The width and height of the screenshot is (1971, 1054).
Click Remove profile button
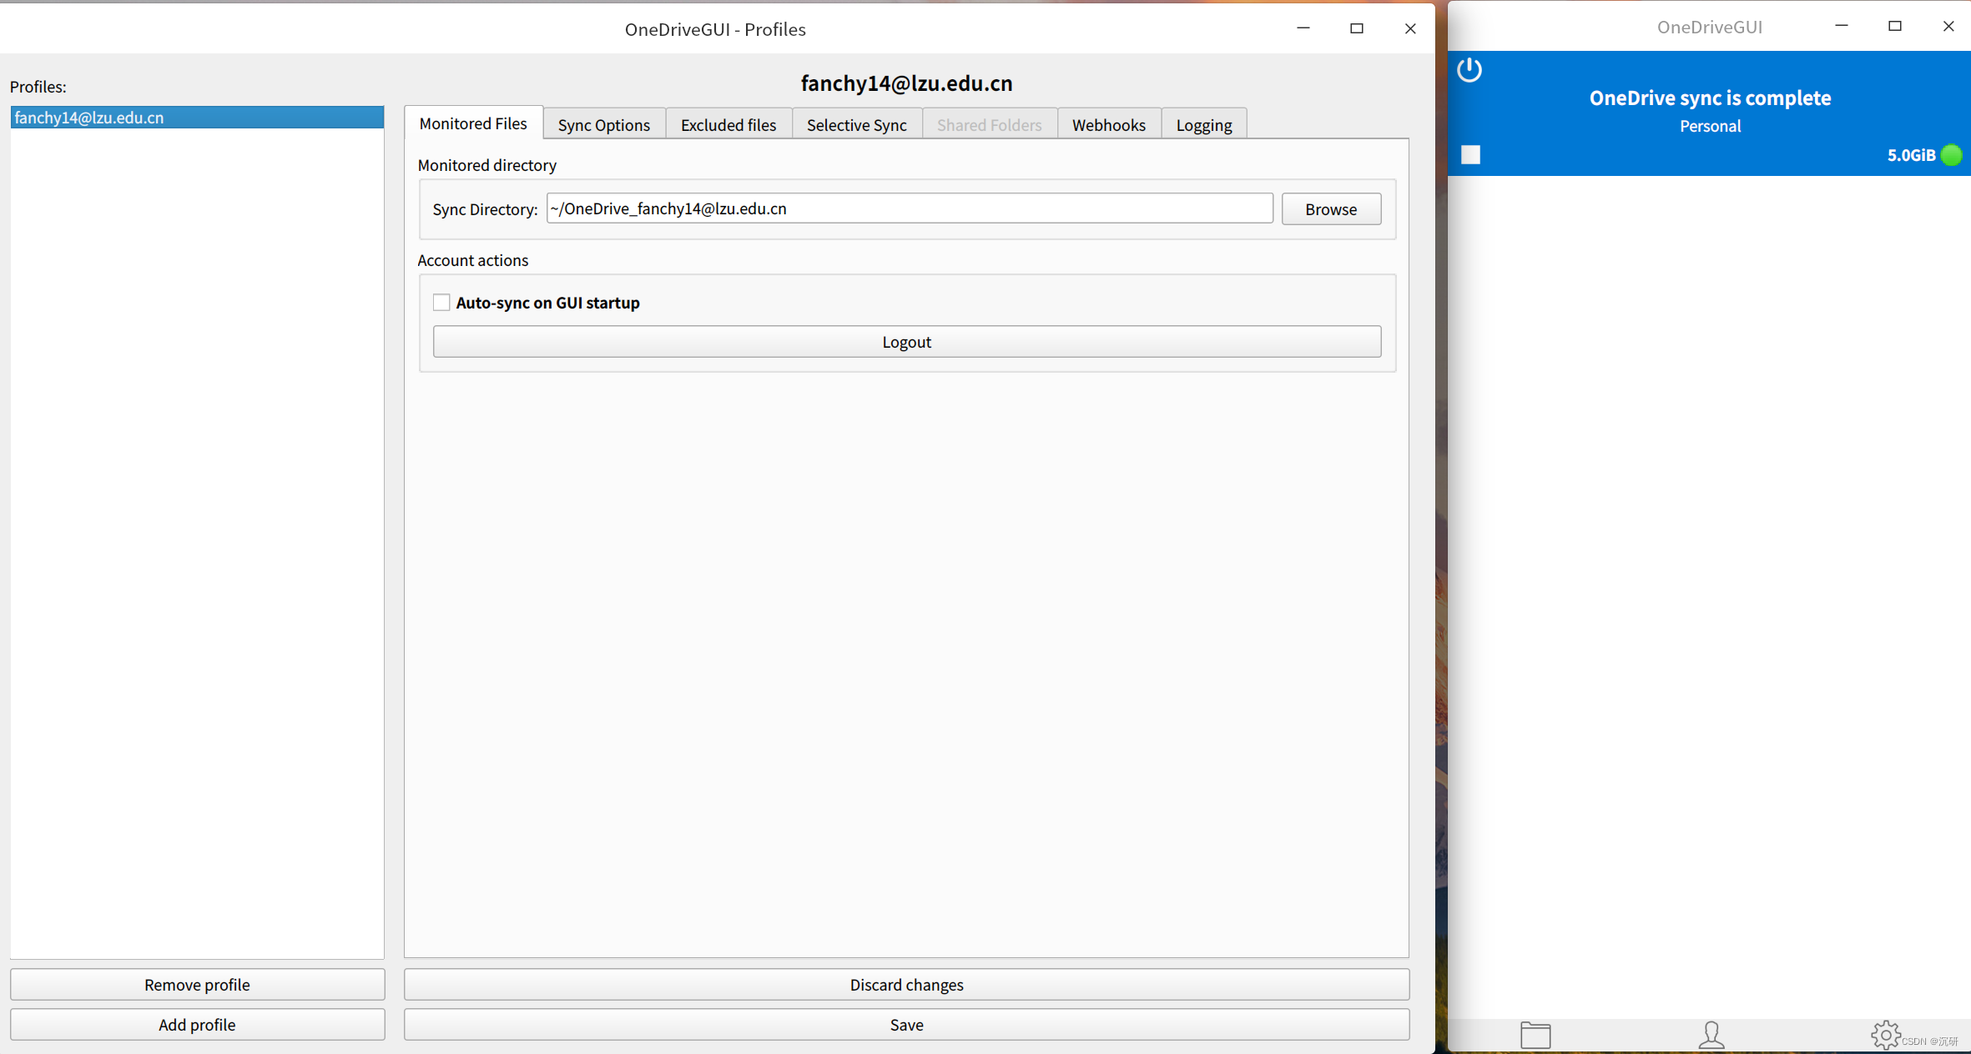[x=197, y=985]
